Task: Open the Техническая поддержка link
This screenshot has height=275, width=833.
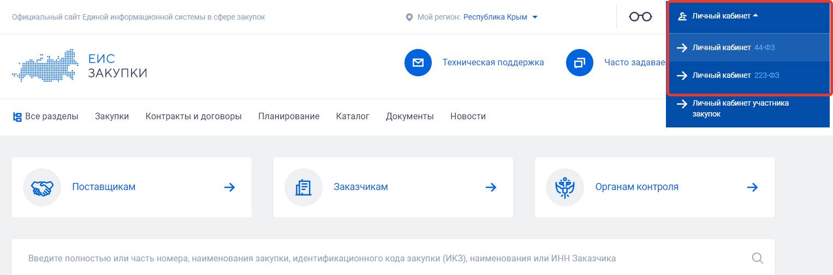Action: [493, 63]
